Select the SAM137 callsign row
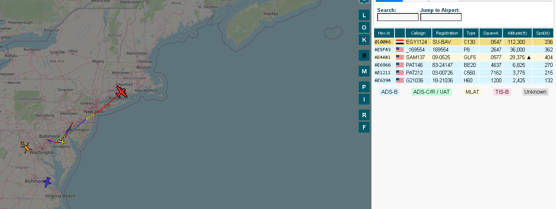The width and height of the screenshot is (556, 209). (464, 57)
